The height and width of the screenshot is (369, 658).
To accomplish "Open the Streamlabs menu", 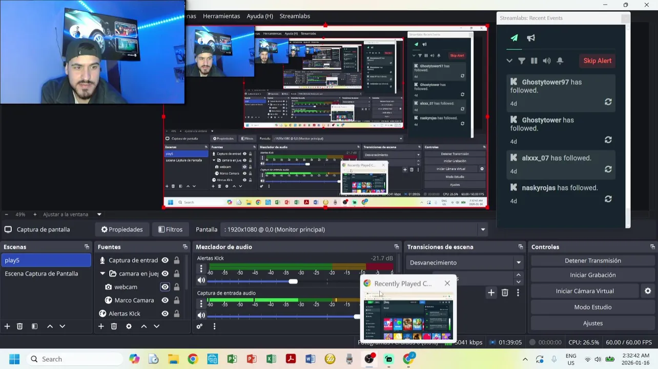I will (295, 16).
